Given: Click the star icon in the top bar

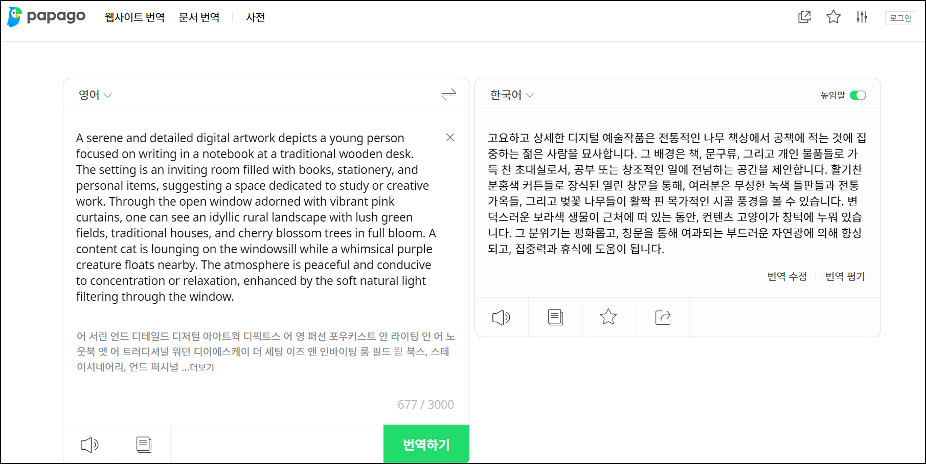Looking at the screenshot, I should (x=833, y=17).
